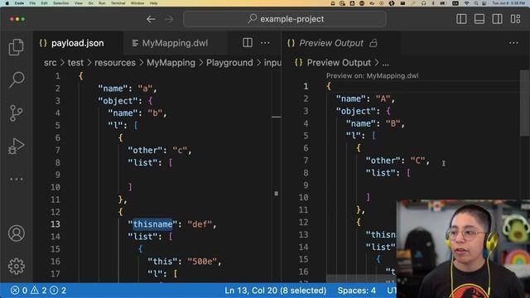Open the Accounts menu icon
This screenshot has width=530, height=298.
[x=17, y=233]
